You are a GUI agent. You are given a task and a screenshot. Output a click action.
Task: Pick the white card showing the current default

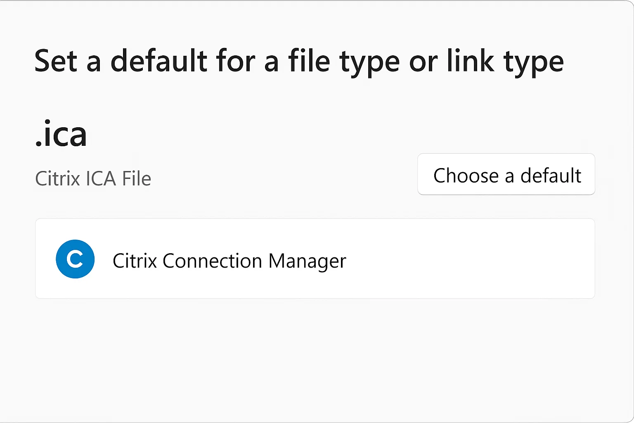pyautogui.click(x=315, y=259)
